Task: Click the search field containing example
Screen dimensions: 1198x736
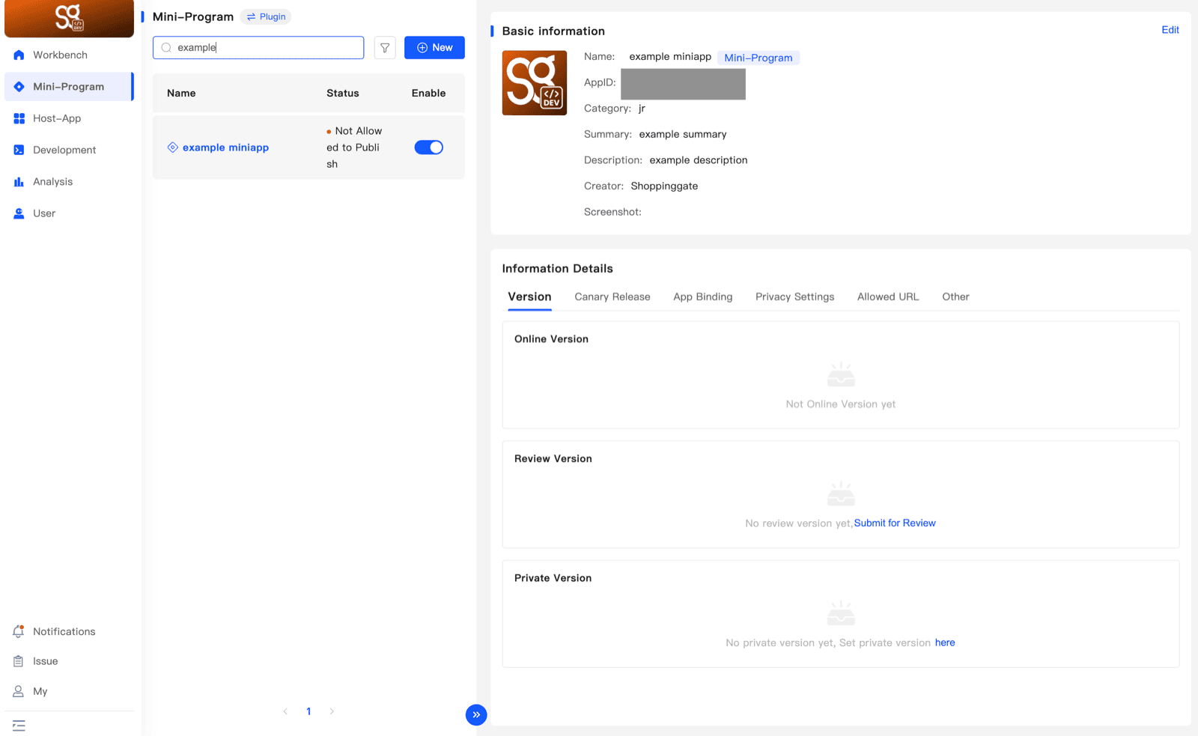Action: [258, 48]
